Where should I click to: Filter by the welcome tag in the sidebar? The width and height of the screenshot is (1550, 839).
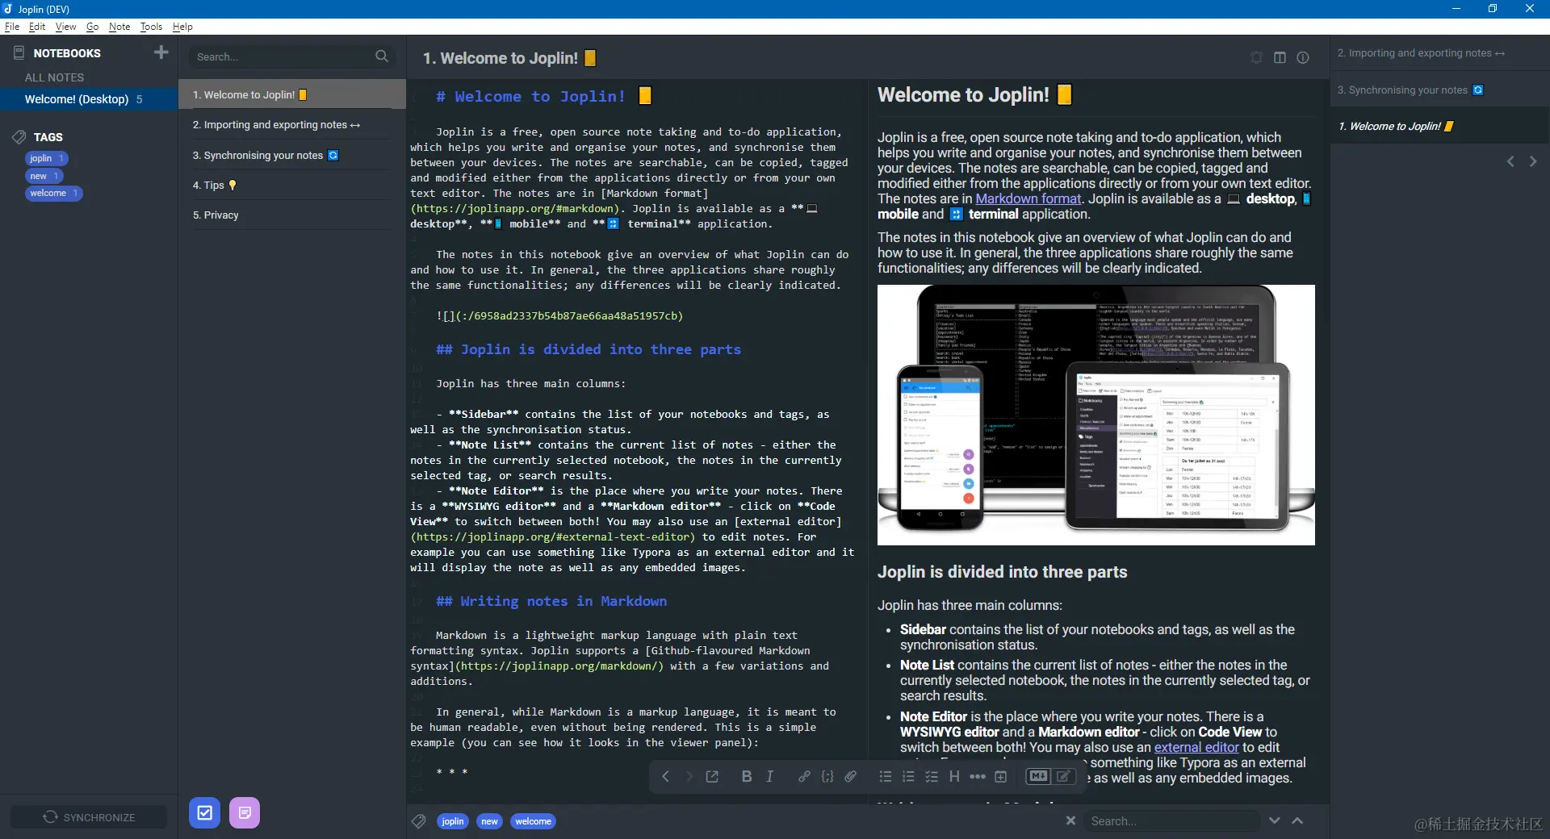tap(53, 194)
